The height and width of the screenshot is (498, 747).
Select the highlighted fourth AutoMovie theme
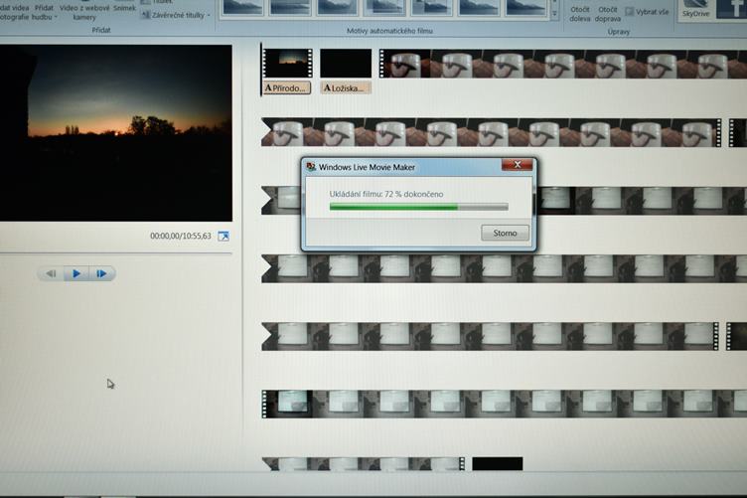click(384, 7)
